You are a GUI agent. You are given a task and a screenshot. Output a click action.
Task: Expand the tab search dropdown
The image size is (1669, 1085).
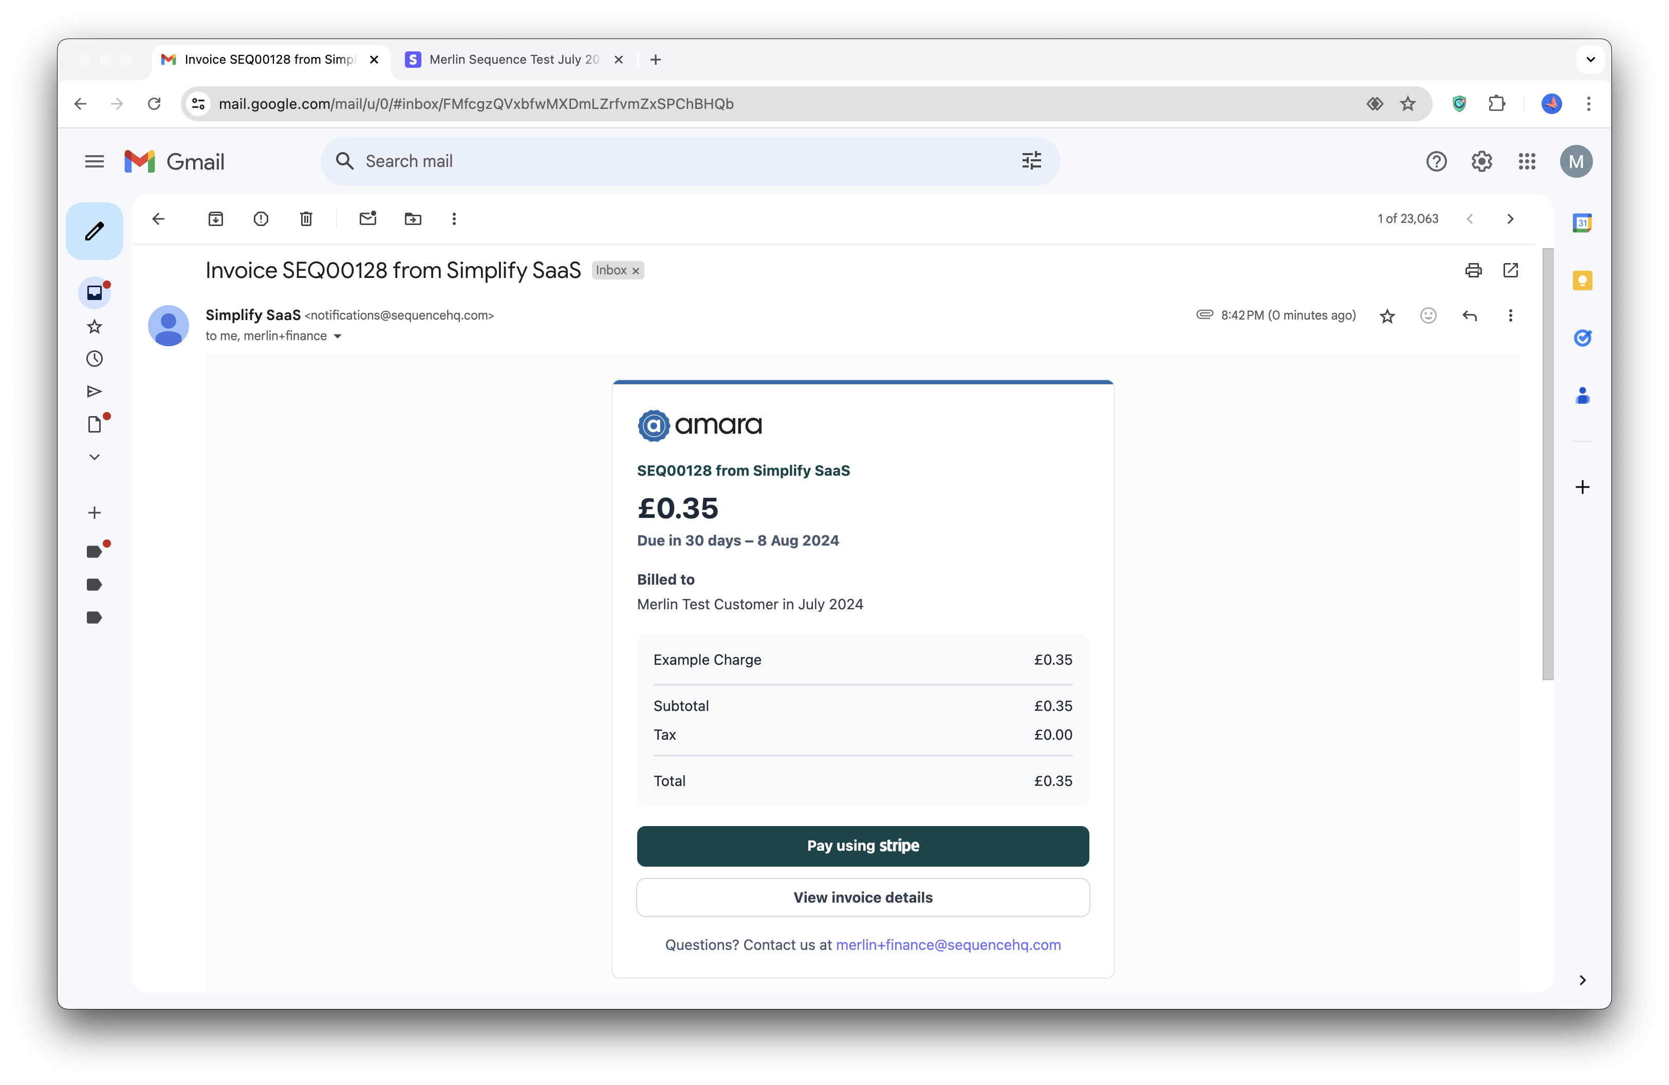(1590, 60)
